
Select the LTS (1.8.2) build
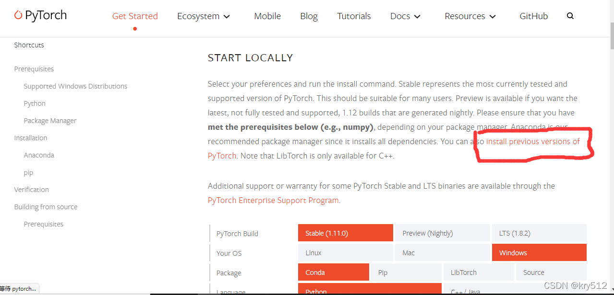pos(539,233)
